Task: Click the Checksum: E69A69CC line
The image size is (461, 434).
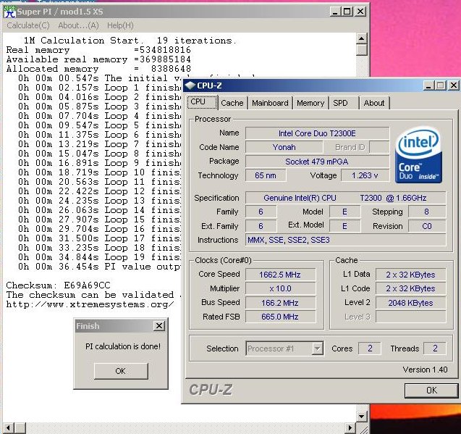Action: click(x=58, y=285)
